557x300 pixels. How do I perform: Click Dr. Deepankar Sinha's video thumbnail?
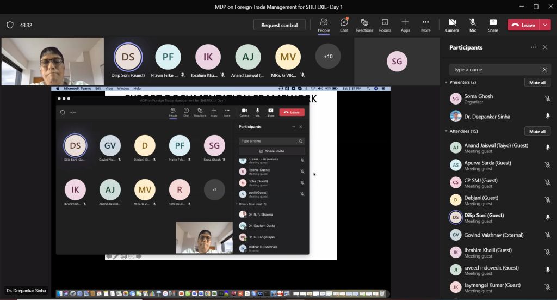tap(53, 61)
